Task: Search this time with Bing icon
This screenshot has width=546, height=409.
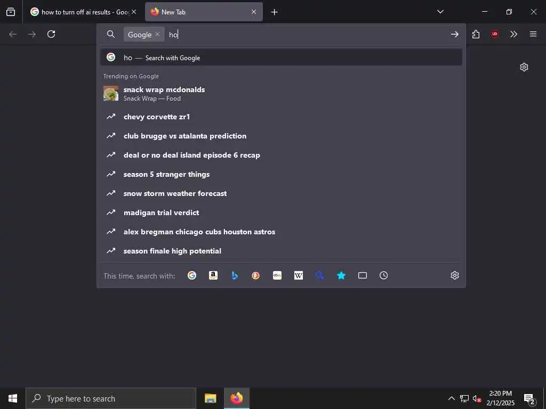Action: [235, 275]
